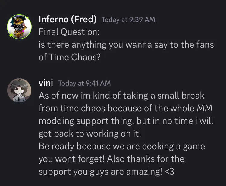Viewport: 226px width, 186px height.
Task: Click the line starting "you wont forget!"
Action: click(111, 159)
